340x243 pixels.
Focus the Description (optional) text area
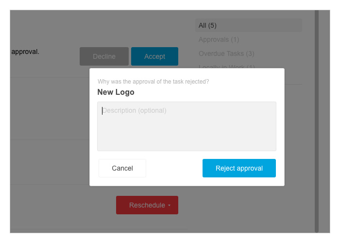click(x=187, y=126)
